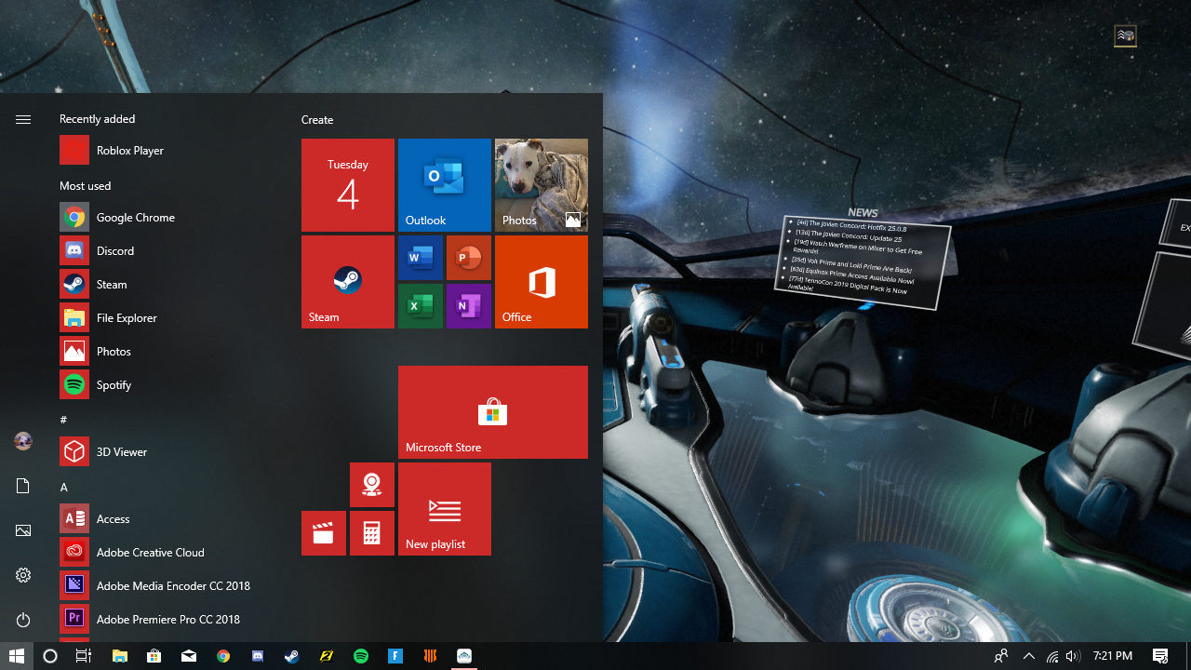1191x670 pixels.
Task: Click the Most used heading
Action: 86,186
